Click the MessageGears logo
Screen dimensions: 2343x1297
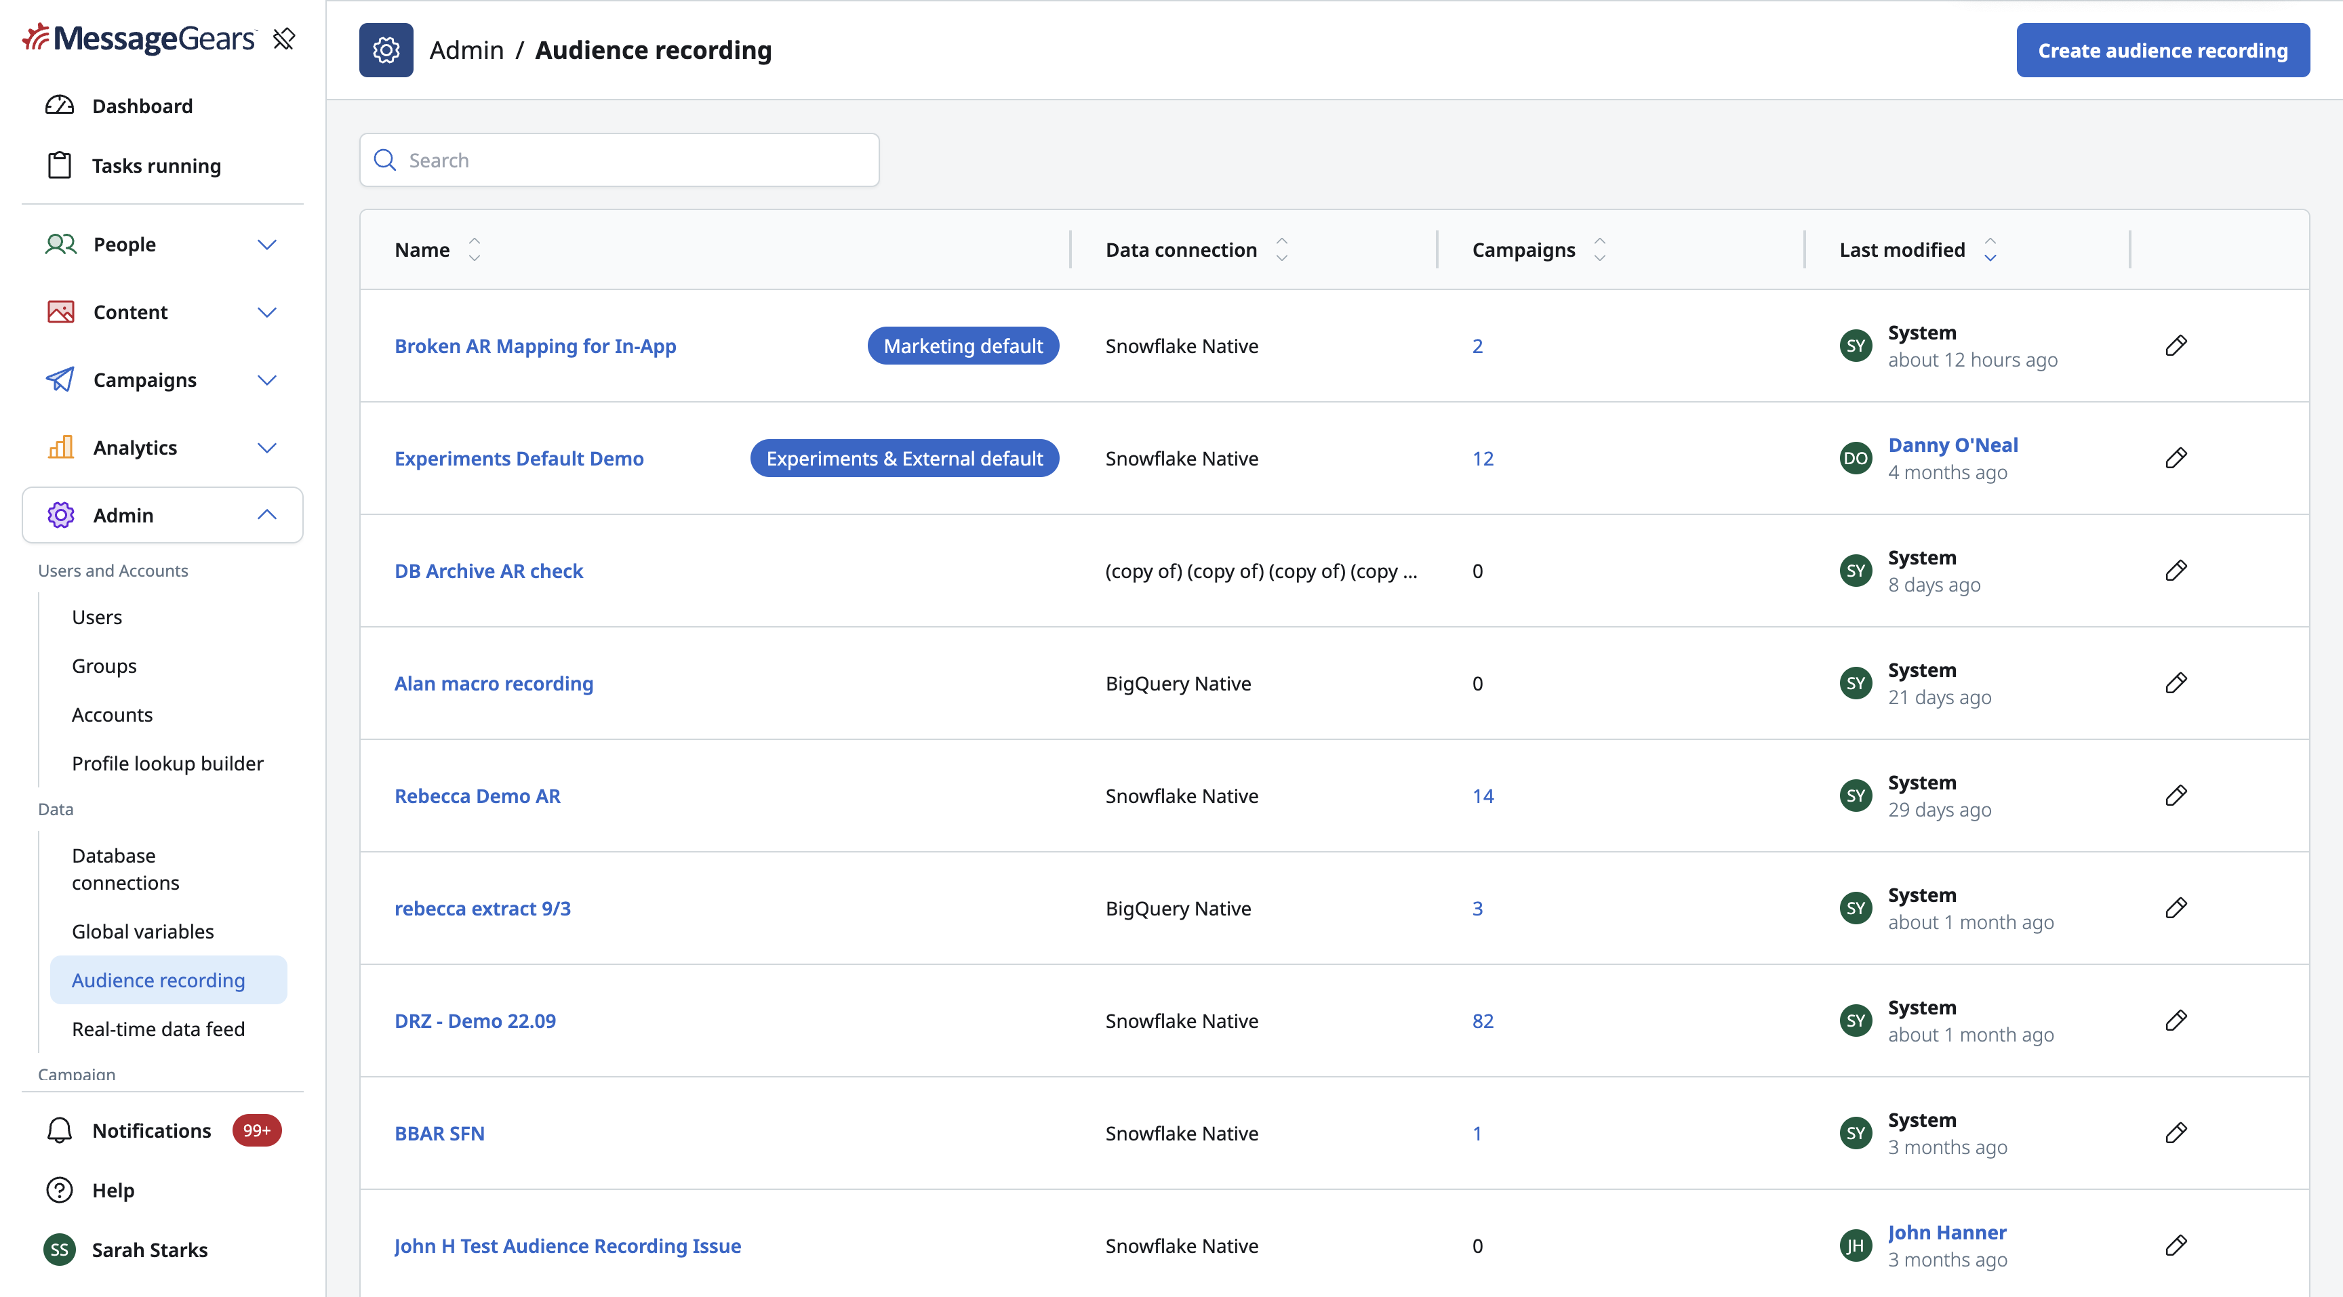coord(139,38)
